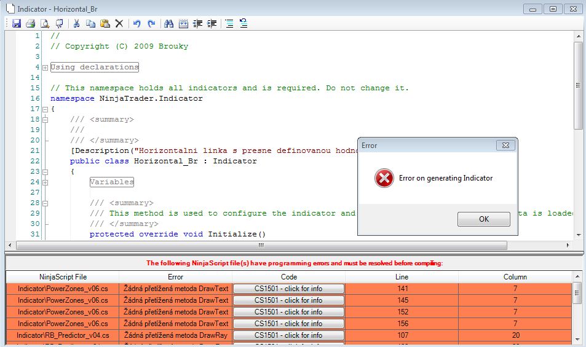Image resolution: width=586 pixels, height=347 pixels.
Task: Collapse the namespace block at line 17
Action: click(45, 109)
